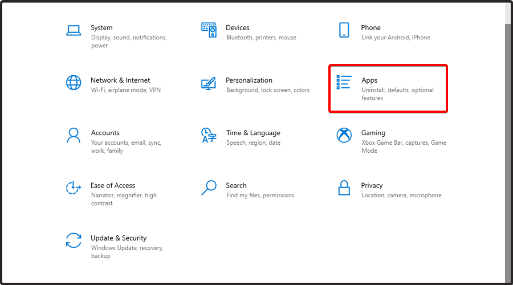This screenshot has width=513, height=285.
Task: Click the System laptop icon
Action: pyautogui.click(x=74, y=30)
